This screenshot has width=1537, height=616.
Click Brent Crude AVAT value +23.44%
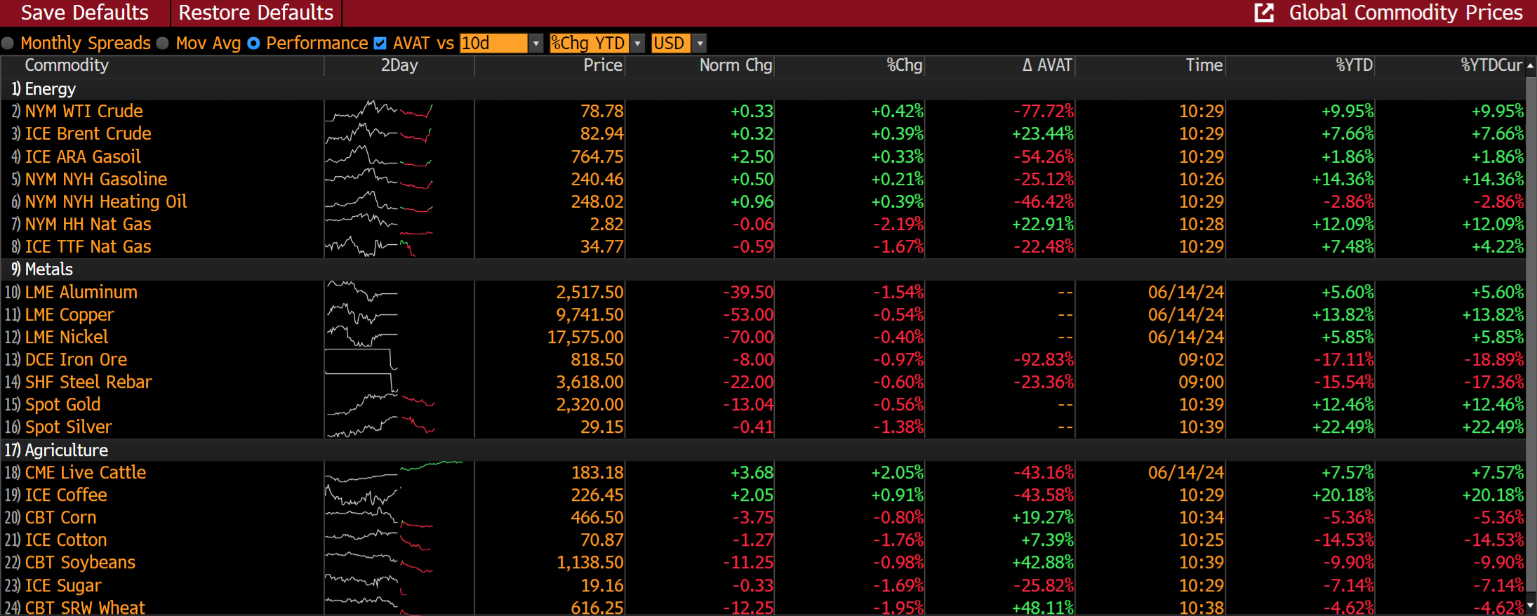click(1043, 133)
